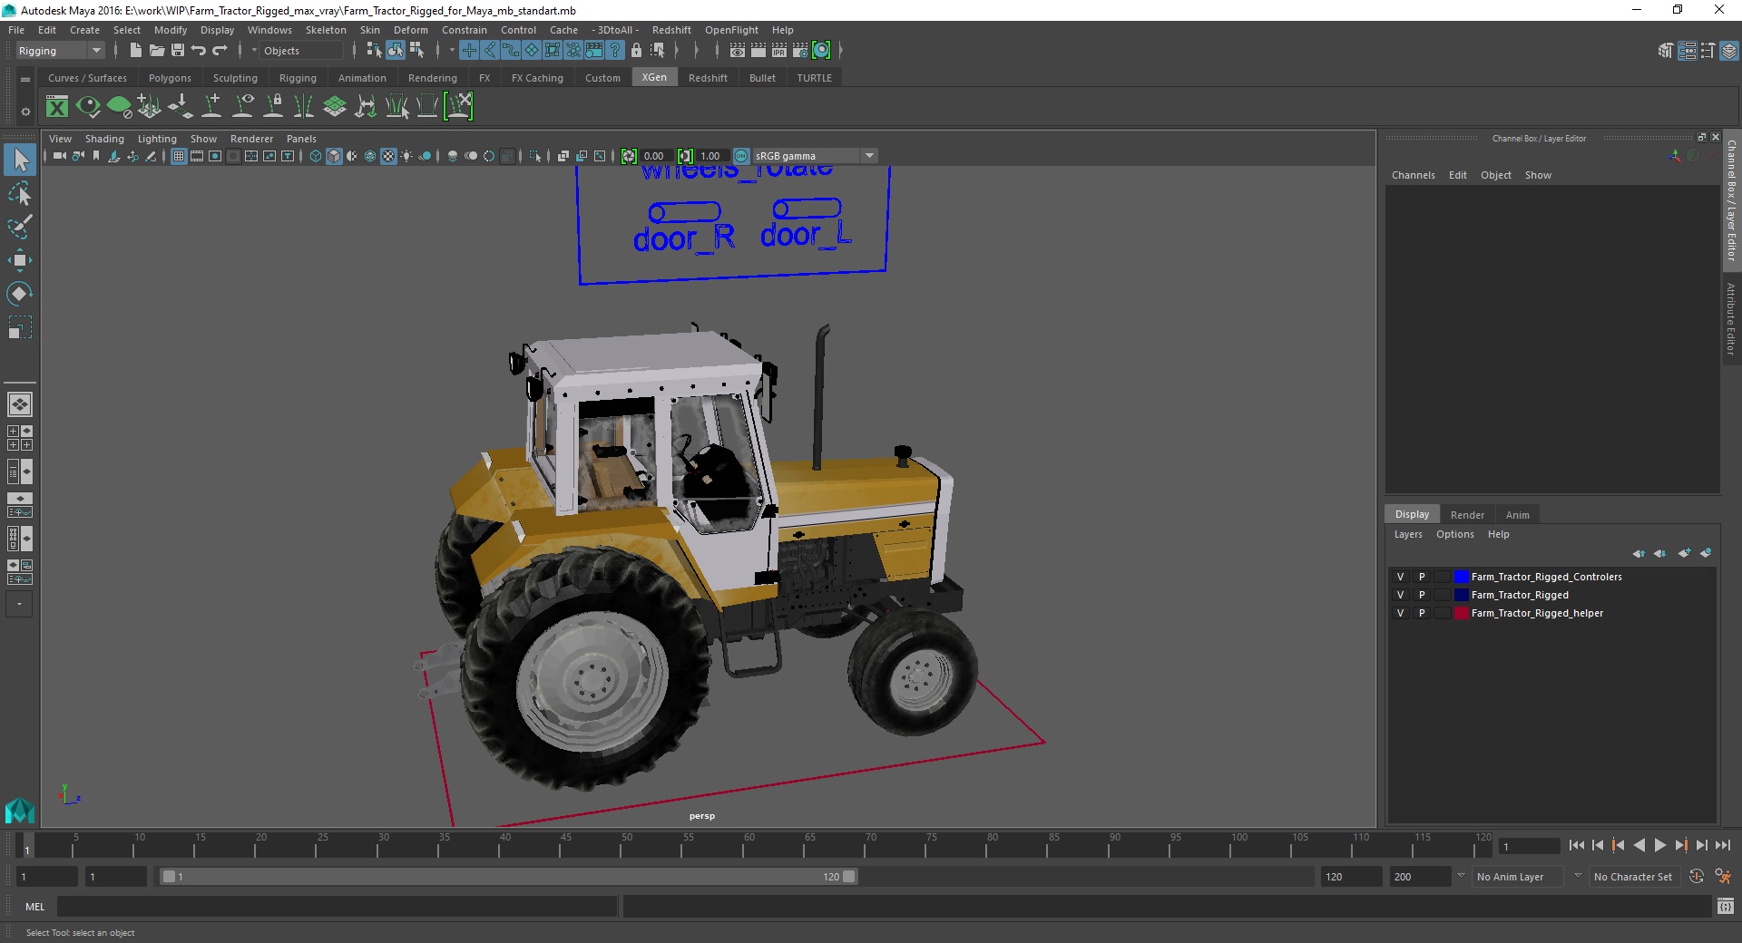Click the blue color swatch of Farm_Tractor_Rigged_Controlers
The height and width of the screenshot is (943, 1742).
1461,577
